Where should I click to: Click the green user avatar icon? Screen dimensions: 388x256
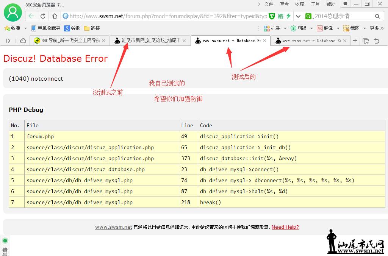13,12
